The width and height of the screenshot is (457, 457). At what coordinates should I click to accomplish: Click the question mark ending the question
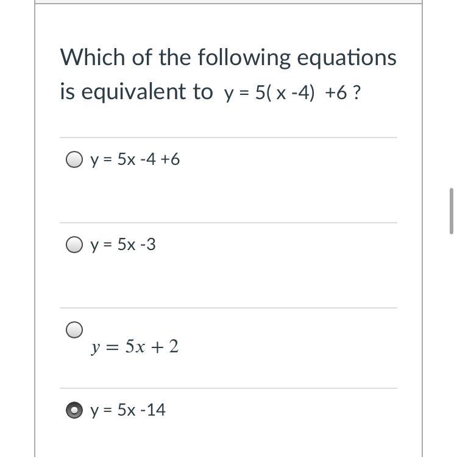point(356,93)
